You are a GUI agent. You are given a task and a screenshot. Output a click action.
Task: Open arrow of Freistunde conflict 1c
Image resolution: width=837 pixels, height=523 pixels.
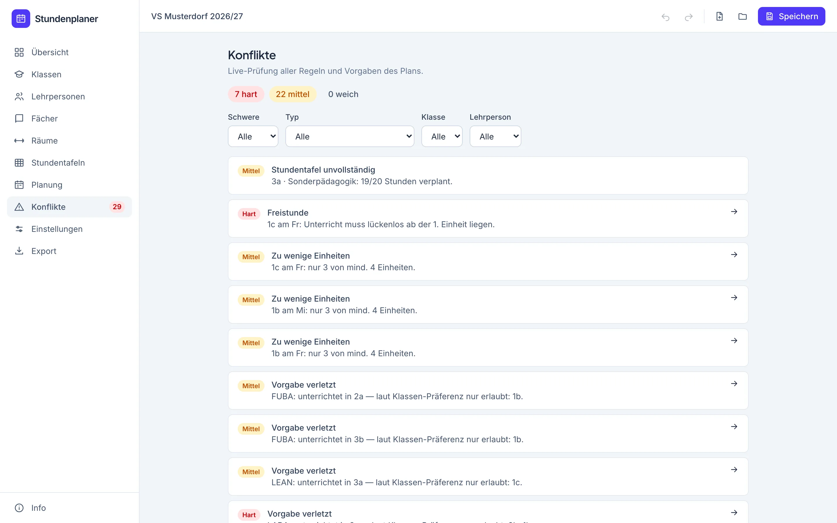tap(734, 211)
